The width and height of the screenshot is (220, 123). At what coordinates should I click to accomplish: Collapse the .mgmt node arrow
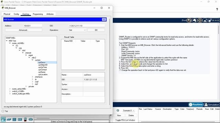point(26,55)
